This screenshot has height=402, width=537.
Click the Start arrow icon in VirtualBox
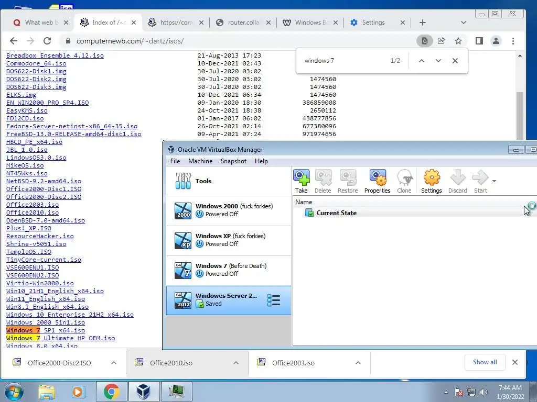pos(480,178)
